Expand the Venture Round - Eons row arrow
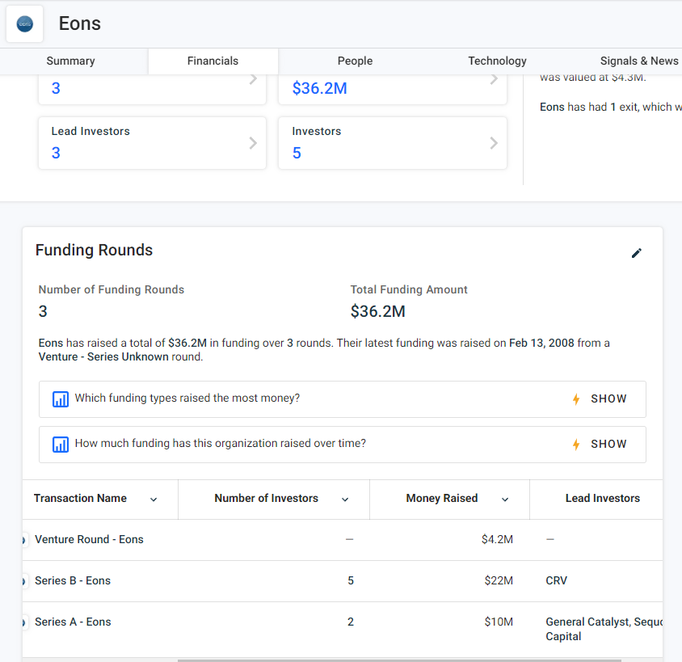 tap(24, 540)
